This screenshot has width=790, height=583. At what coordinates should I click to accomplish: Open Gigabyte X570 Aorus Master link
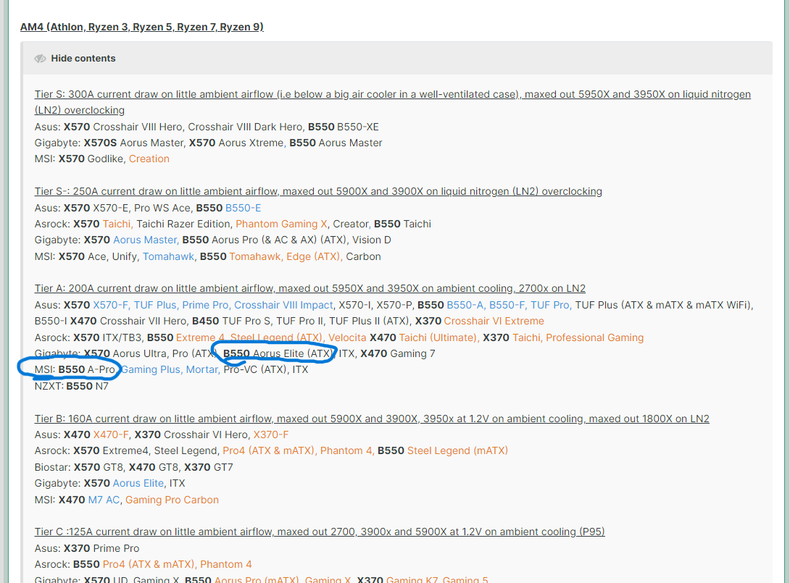click(x=146, y=240)
